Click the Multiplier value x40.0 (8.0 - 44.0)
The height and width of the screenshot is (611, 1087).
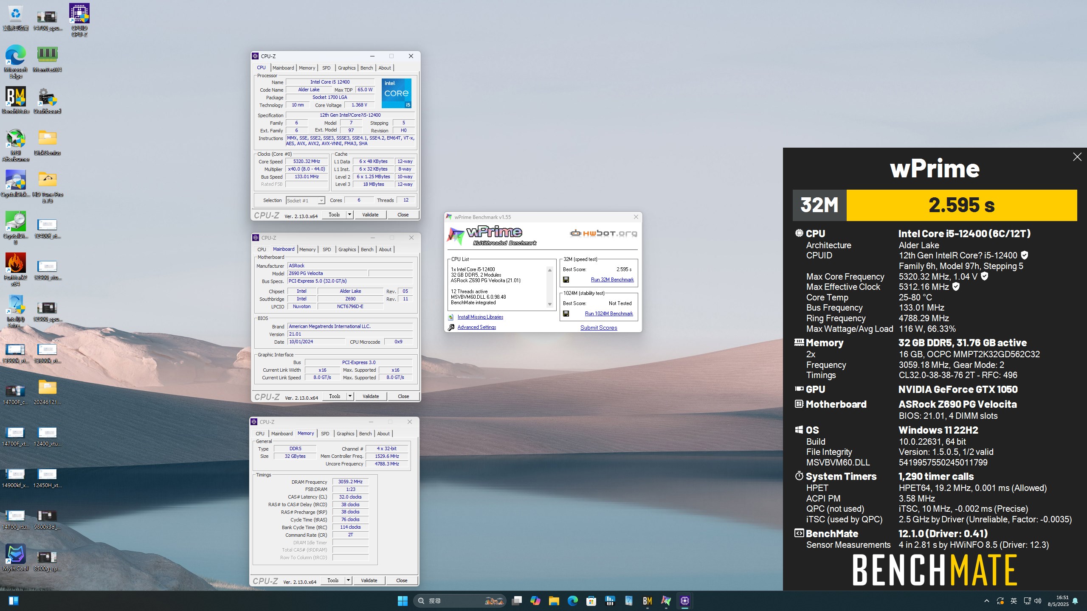click(307, 169)
